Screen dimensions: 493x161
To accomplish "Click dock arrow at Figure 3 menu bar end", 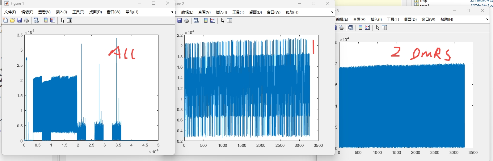I will 487,19.
